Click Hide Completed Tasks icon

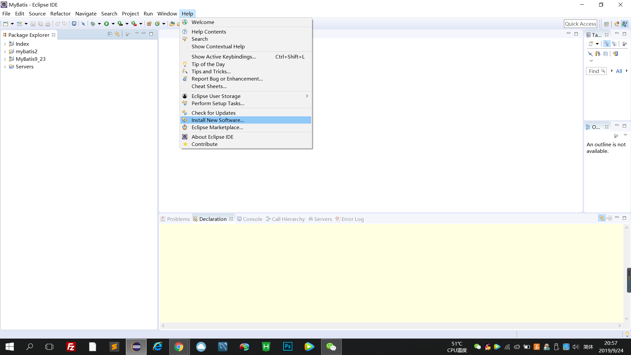(x=590, y=54)
